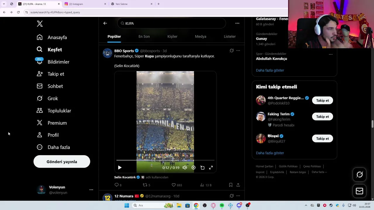Image resolution: width=374 pixels, height=210 pixels.
Task: Switch to Kişiler tab
Action: (x=172, y=36)
